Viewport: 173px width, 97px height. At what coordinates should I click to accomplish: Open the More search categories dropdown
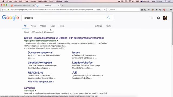click(x=62, y=26)
